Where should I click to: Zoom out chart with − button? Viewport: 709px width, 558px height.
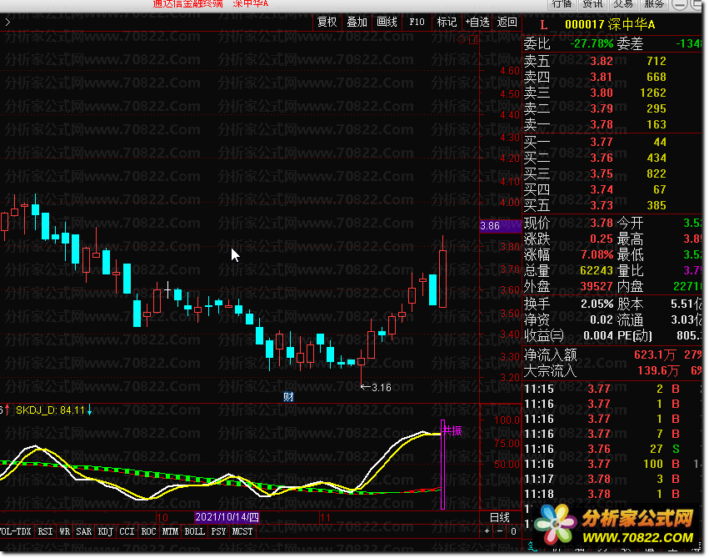coord(500,531)
